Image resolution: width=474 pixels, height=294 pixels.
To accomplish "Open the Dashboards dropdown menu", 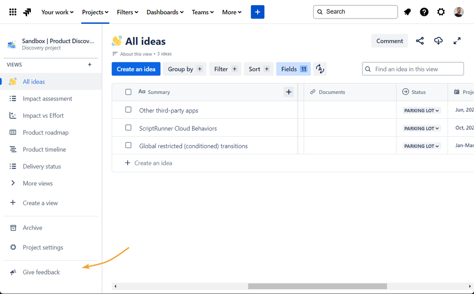I will [165, 12].
